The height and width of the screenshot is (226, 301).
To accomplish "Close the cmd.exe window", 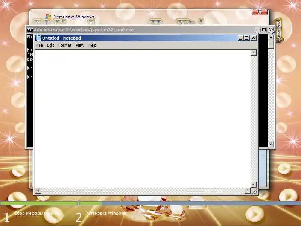I will [x=271, y=30].
